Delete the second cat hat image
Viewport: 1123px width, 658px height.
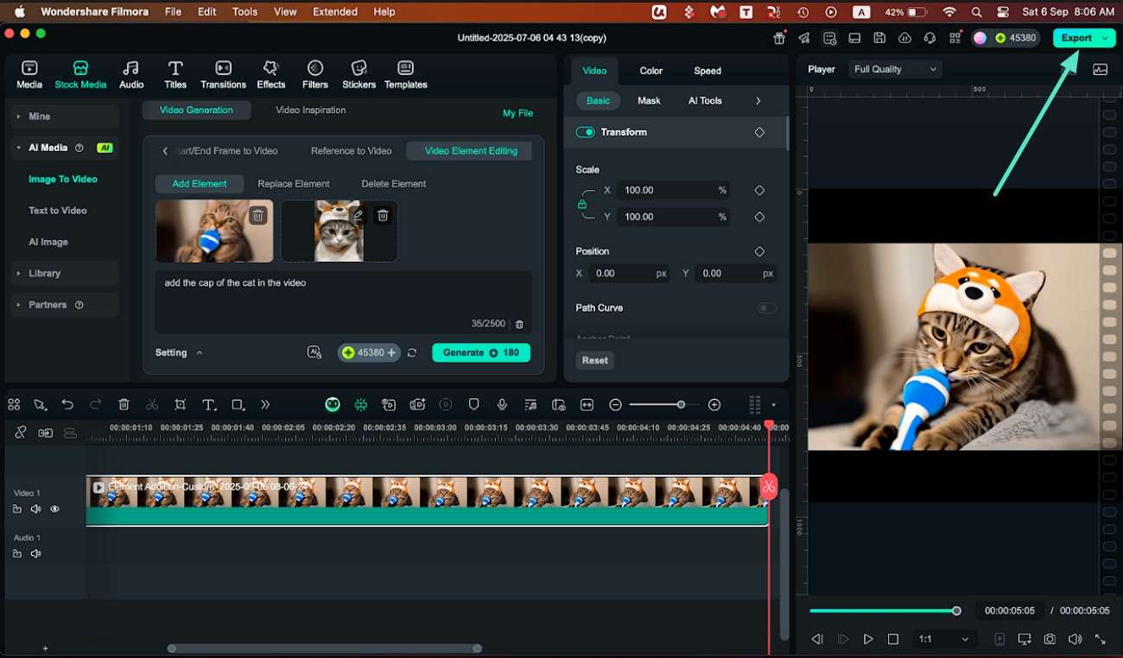coord(383,215)
